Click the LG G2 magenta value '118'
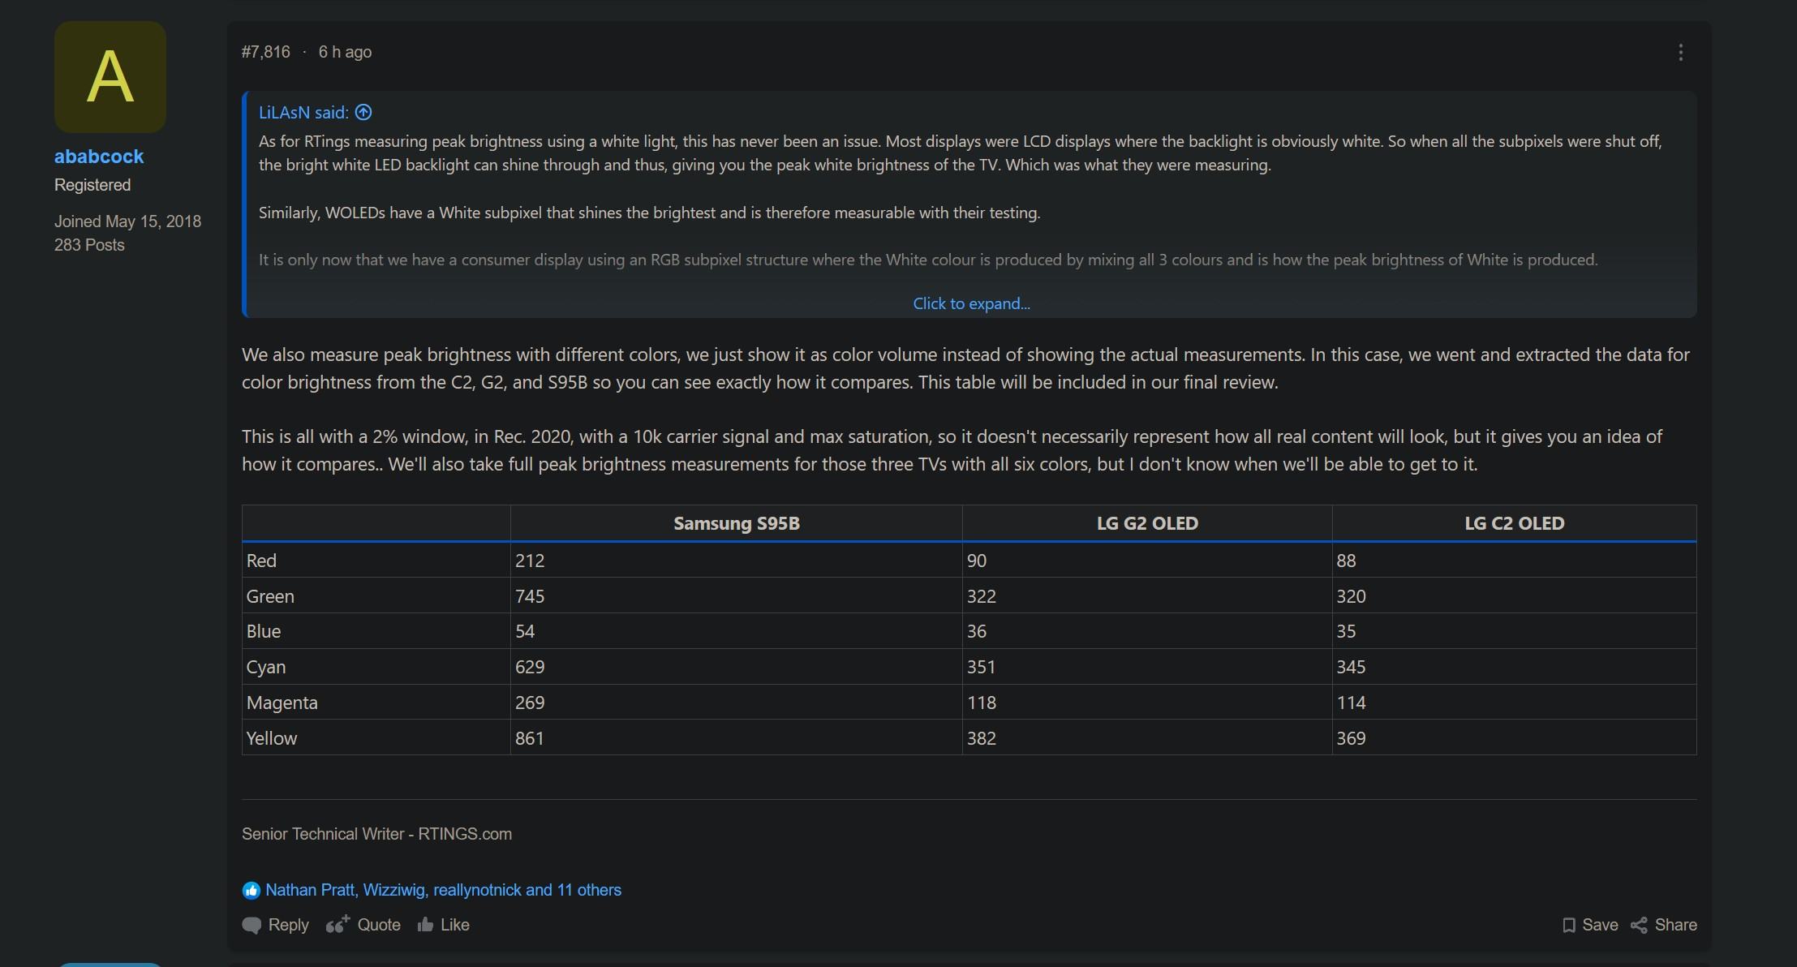The width and height of the screenshot is (1797, 967). point(982,703)
